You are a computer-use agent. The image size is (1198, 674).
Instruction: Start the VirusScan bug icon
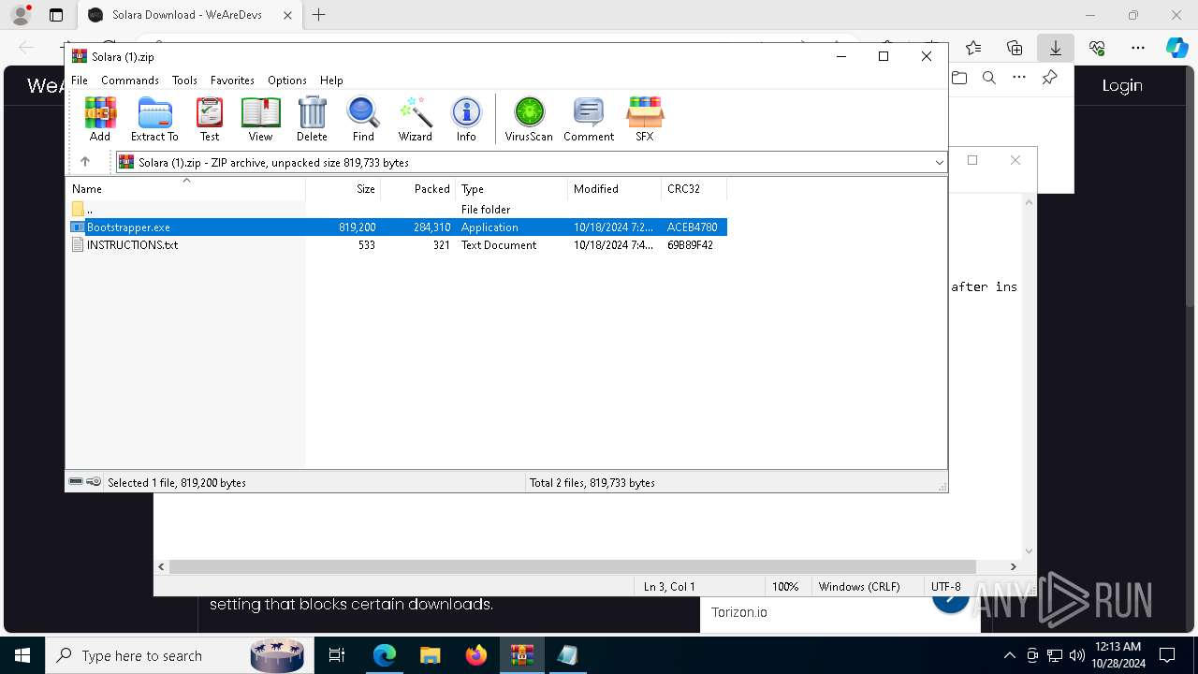529,119
